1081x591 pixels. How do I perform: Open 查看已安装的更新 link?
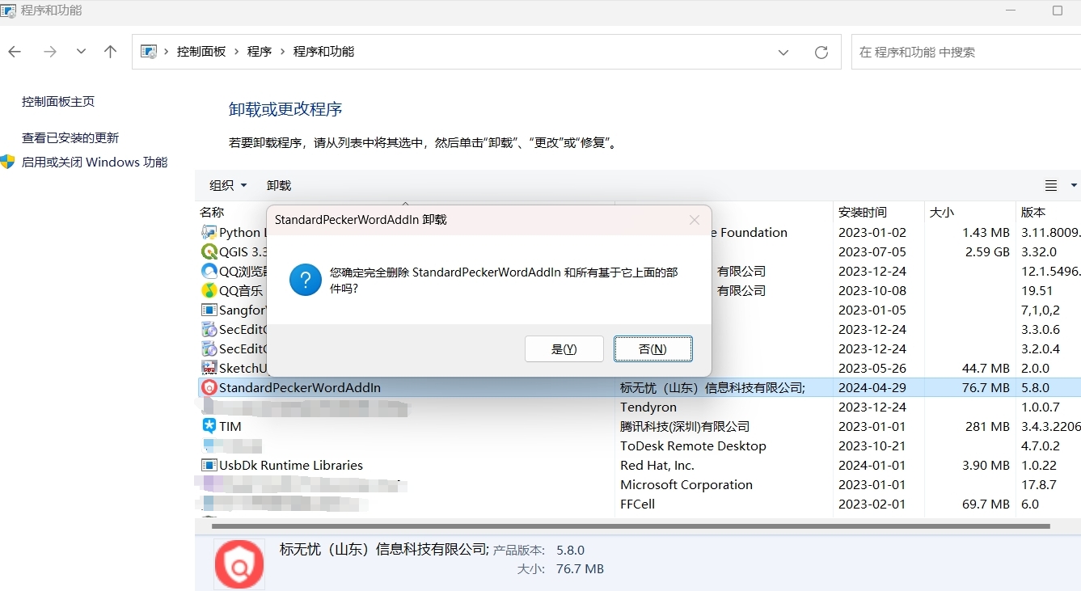(x=70, y=138)
